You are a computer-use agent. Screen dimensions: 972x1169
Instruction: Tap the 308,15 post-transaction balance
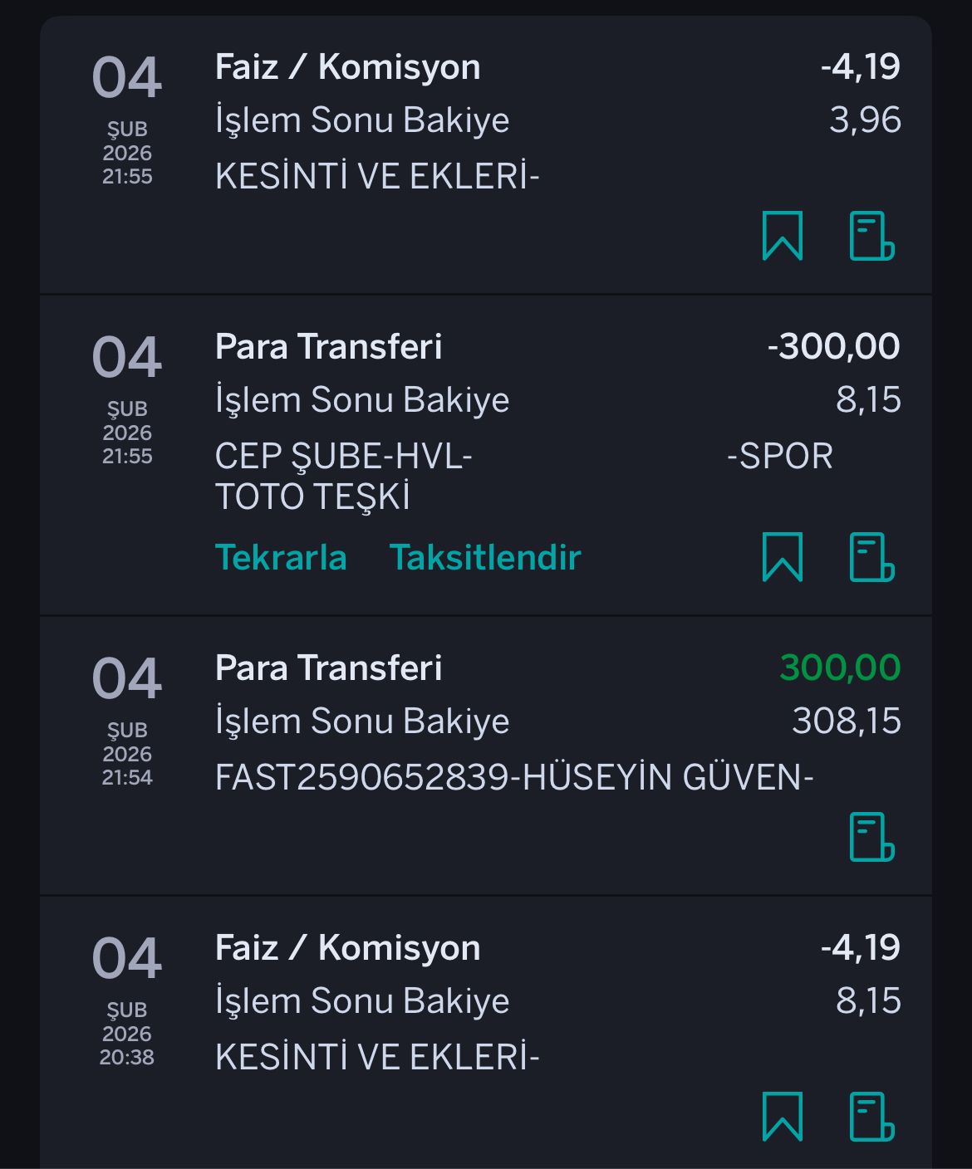pyautogui.click(x=847, y=721)
